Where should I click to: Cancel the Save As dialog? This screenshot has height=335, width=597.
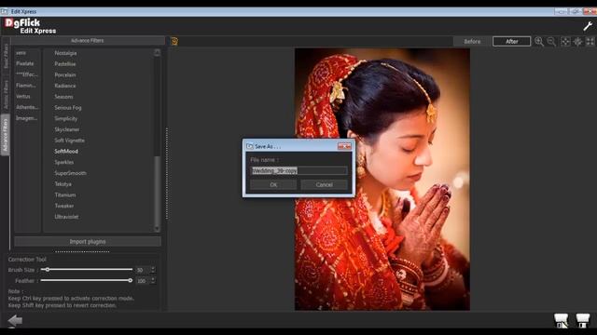tap(324, 184)
